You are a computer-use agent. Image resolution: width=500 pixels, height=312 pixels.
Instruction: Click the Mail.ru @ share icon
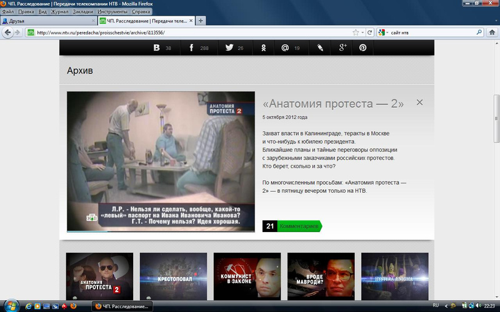point(285,48)
